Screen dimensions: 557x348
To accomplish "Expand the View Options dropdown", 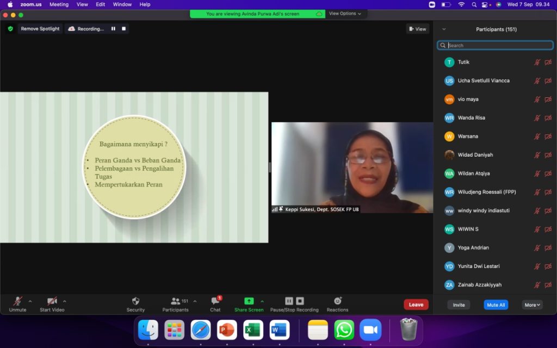I will [x=345, y=14].
